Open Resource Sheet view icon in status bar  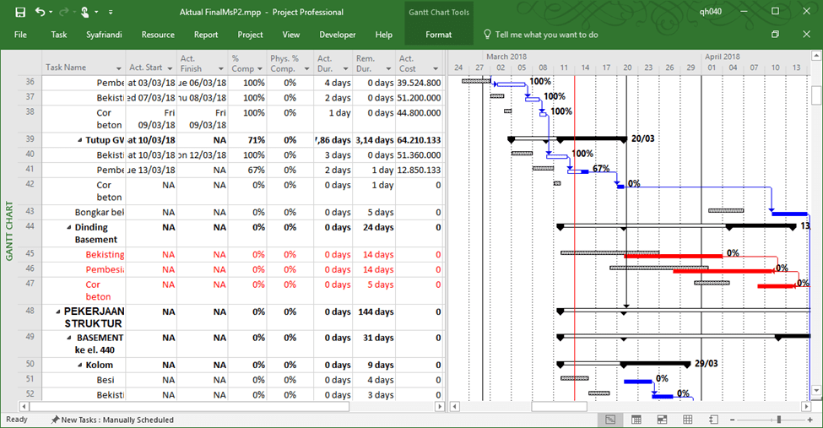pos(687,420)
